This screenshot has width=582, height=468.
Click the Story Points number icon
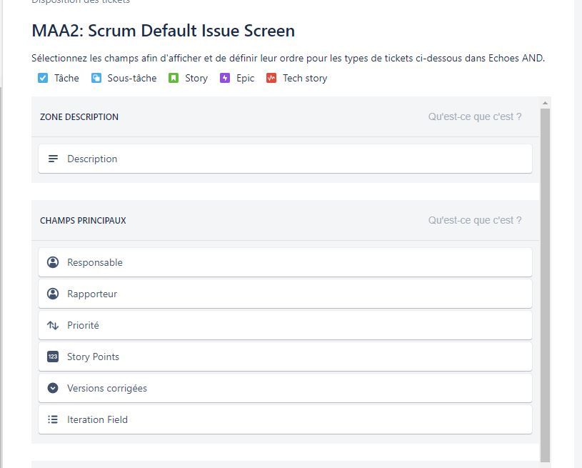click(x=53, y=357)
